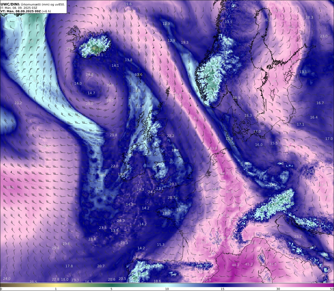Select the 16.1 map value
The height and width of the screenshot is (291, 334).
pyautogui.click(x=267, y=20)
